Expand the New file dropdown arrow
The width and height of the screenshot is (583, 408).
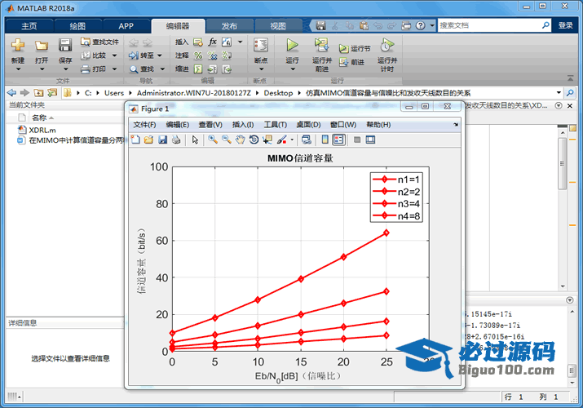pyautogui.click(x=17, y=70)
